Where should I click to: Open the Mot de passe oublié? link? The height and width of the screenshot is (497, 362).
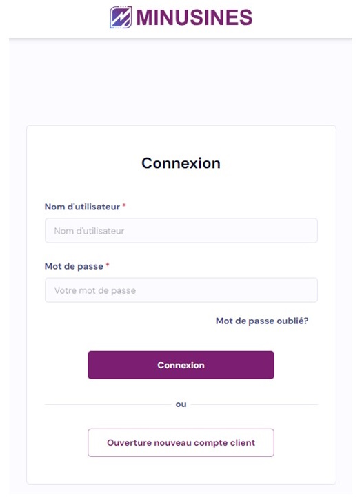(x=262, y=321)
